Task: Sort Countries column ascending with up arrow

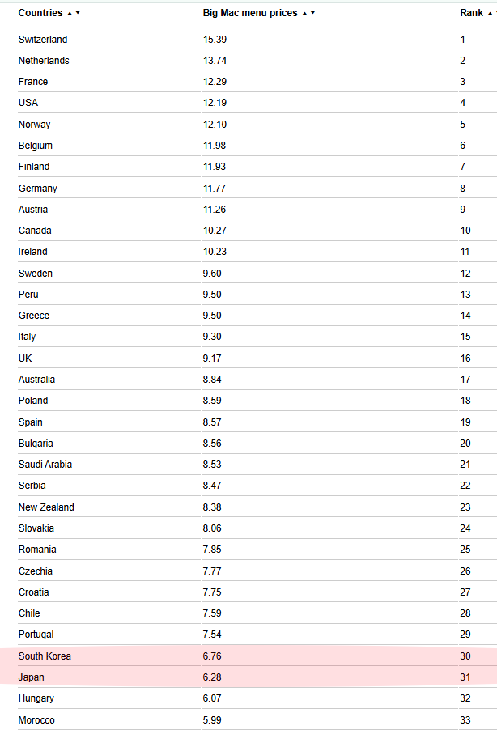Action: (x=70, y=13)
